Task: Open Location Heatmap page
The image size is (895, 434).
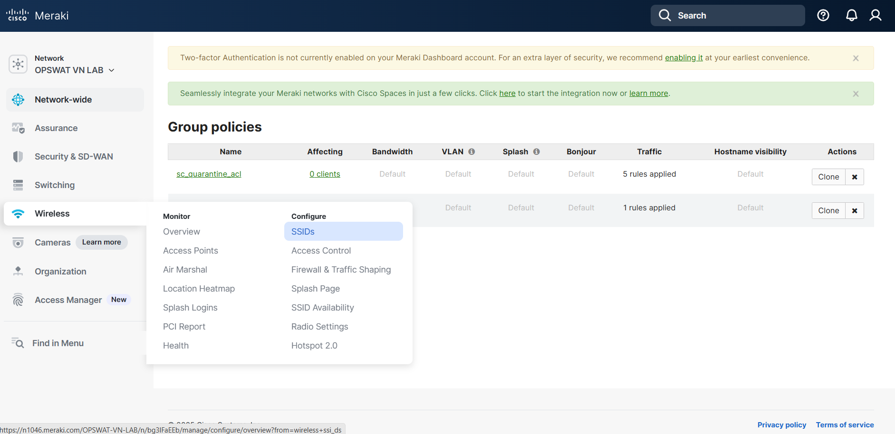Action: pos(199,289)
